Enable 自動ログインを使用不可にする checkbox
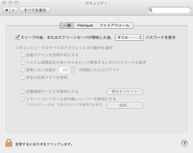The height and width of the screenshot is (153, 193). (x=23, y=55)
